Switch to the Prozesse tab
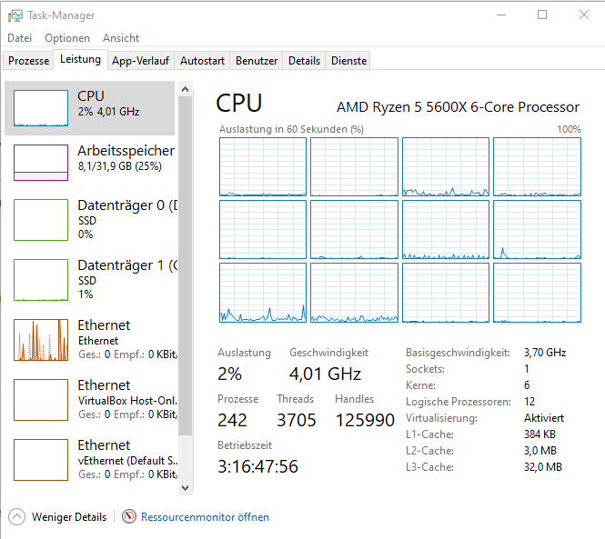The image size is (605, 539). [28, 61]
